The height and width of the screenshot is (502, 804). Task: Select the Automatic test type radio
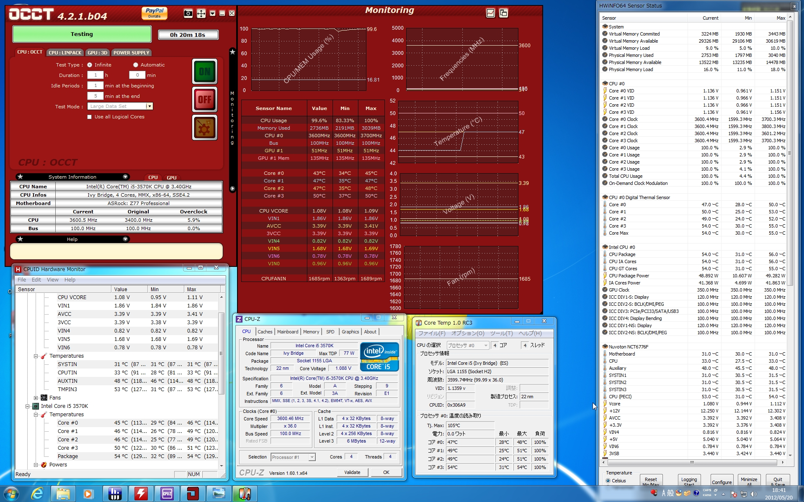click(x=136, y=65)
